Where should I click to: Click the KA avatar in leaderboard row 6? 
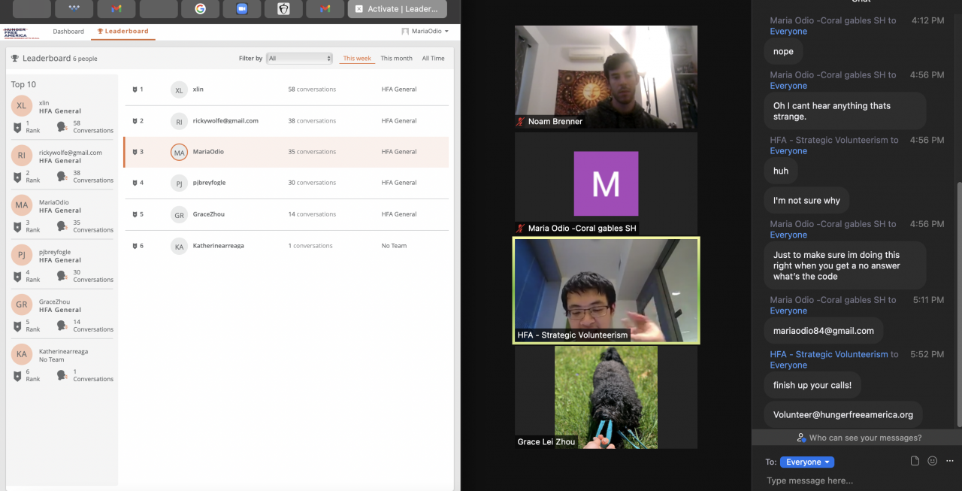[179, 246]
